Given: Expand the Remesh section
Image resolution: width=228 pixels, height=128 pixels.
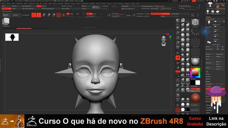Looking at the screenshot, I should click(208, 79).
